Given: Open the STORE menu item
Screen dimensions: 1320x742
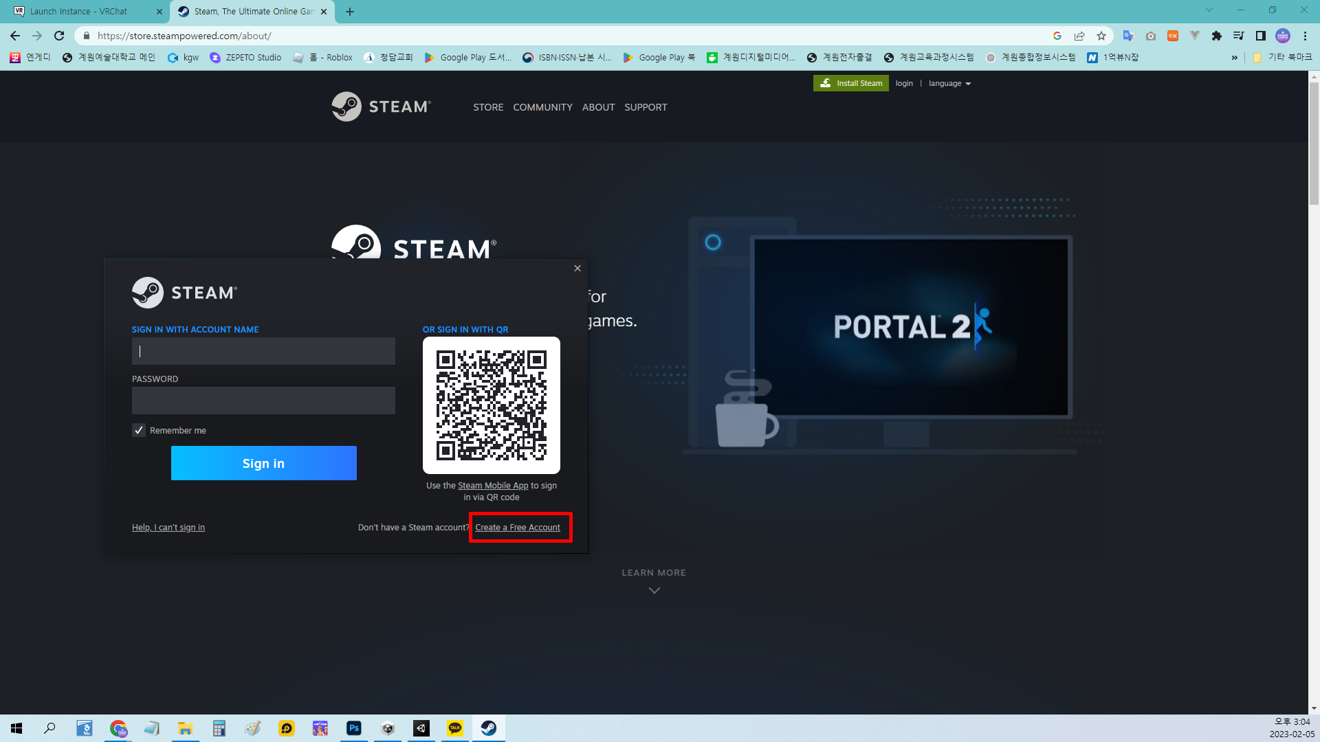Looking at the screenshot, I should 488,107.
